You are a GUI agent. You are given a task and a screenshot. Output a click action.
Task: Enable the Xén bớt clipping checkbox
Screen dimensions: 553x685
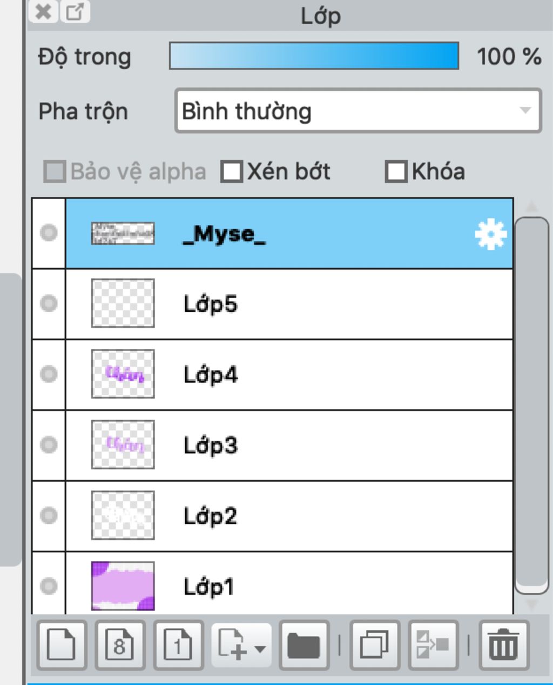click(232, 172)
